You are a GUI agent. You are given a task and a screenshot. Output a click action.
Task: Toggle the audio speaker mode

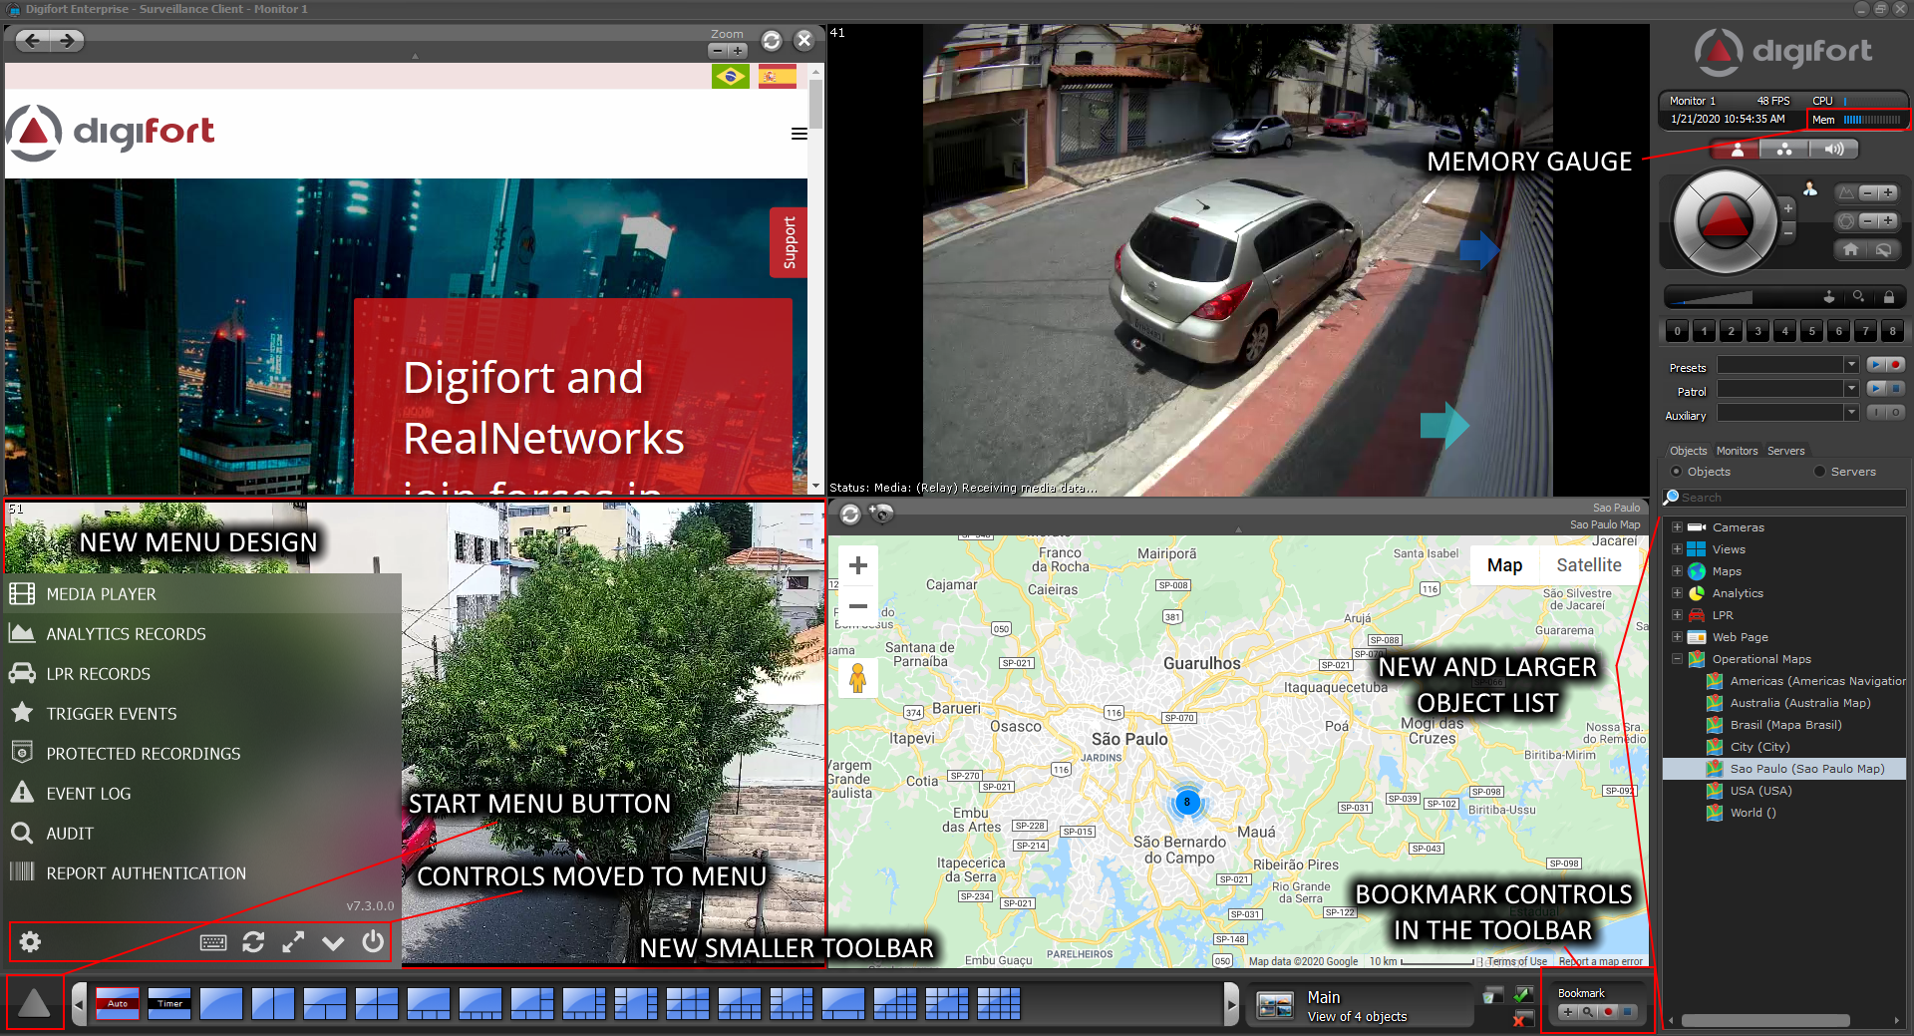[1834, 150]
